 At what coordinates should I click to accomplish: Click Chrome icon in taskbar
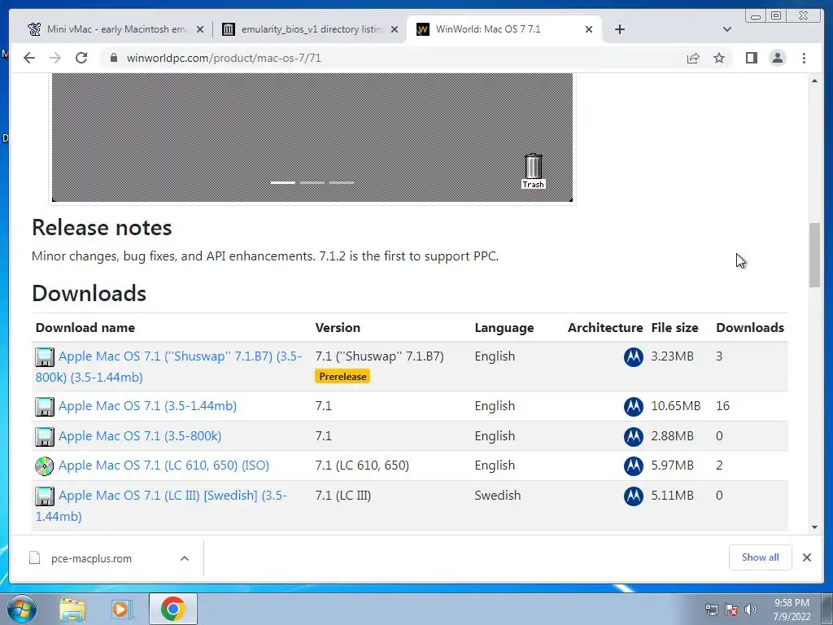pyautogui.click(x=172, y=609)
